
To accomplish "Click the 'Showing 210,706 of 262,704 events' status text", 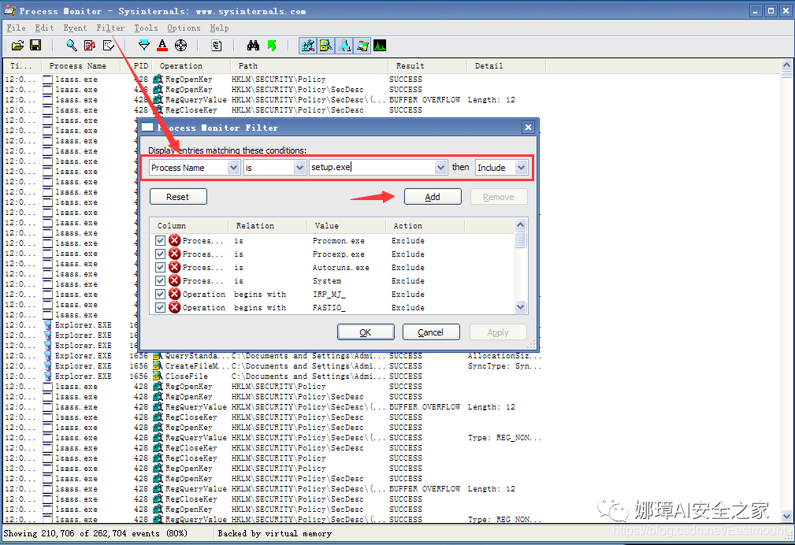I will click(x=95, y=533).
